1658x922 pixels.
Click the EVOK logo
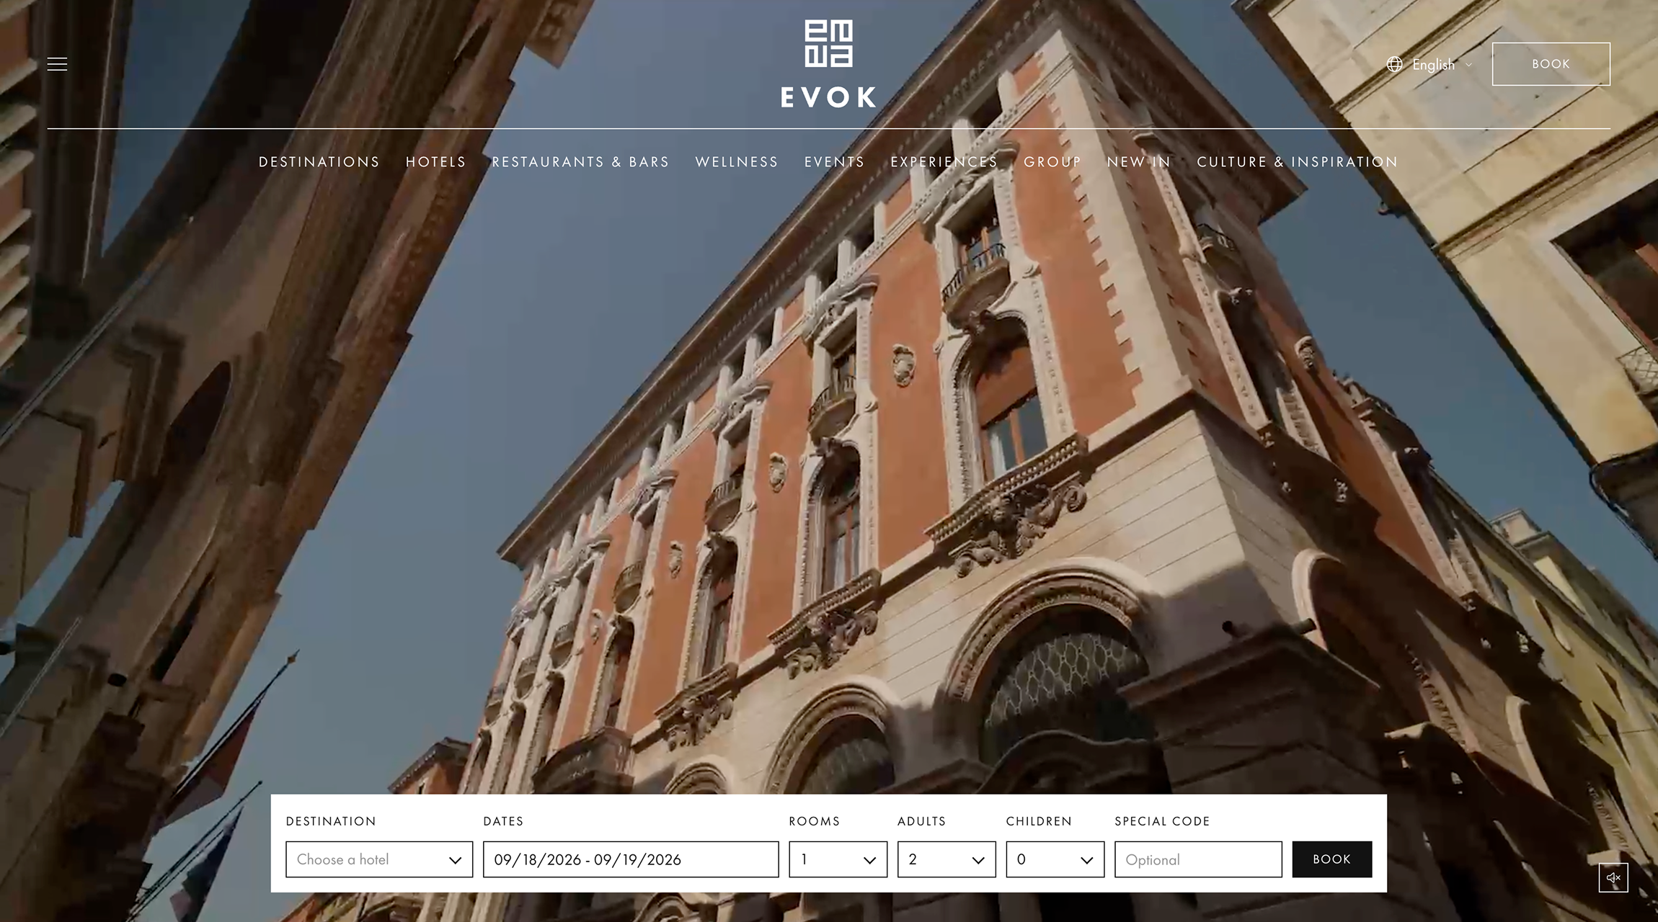point(829,65)
